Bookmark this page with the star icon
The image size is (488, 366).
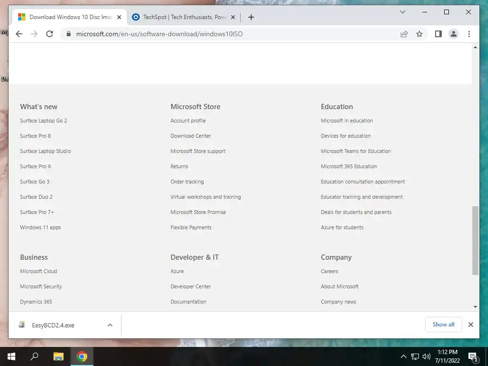coord(419,34)
